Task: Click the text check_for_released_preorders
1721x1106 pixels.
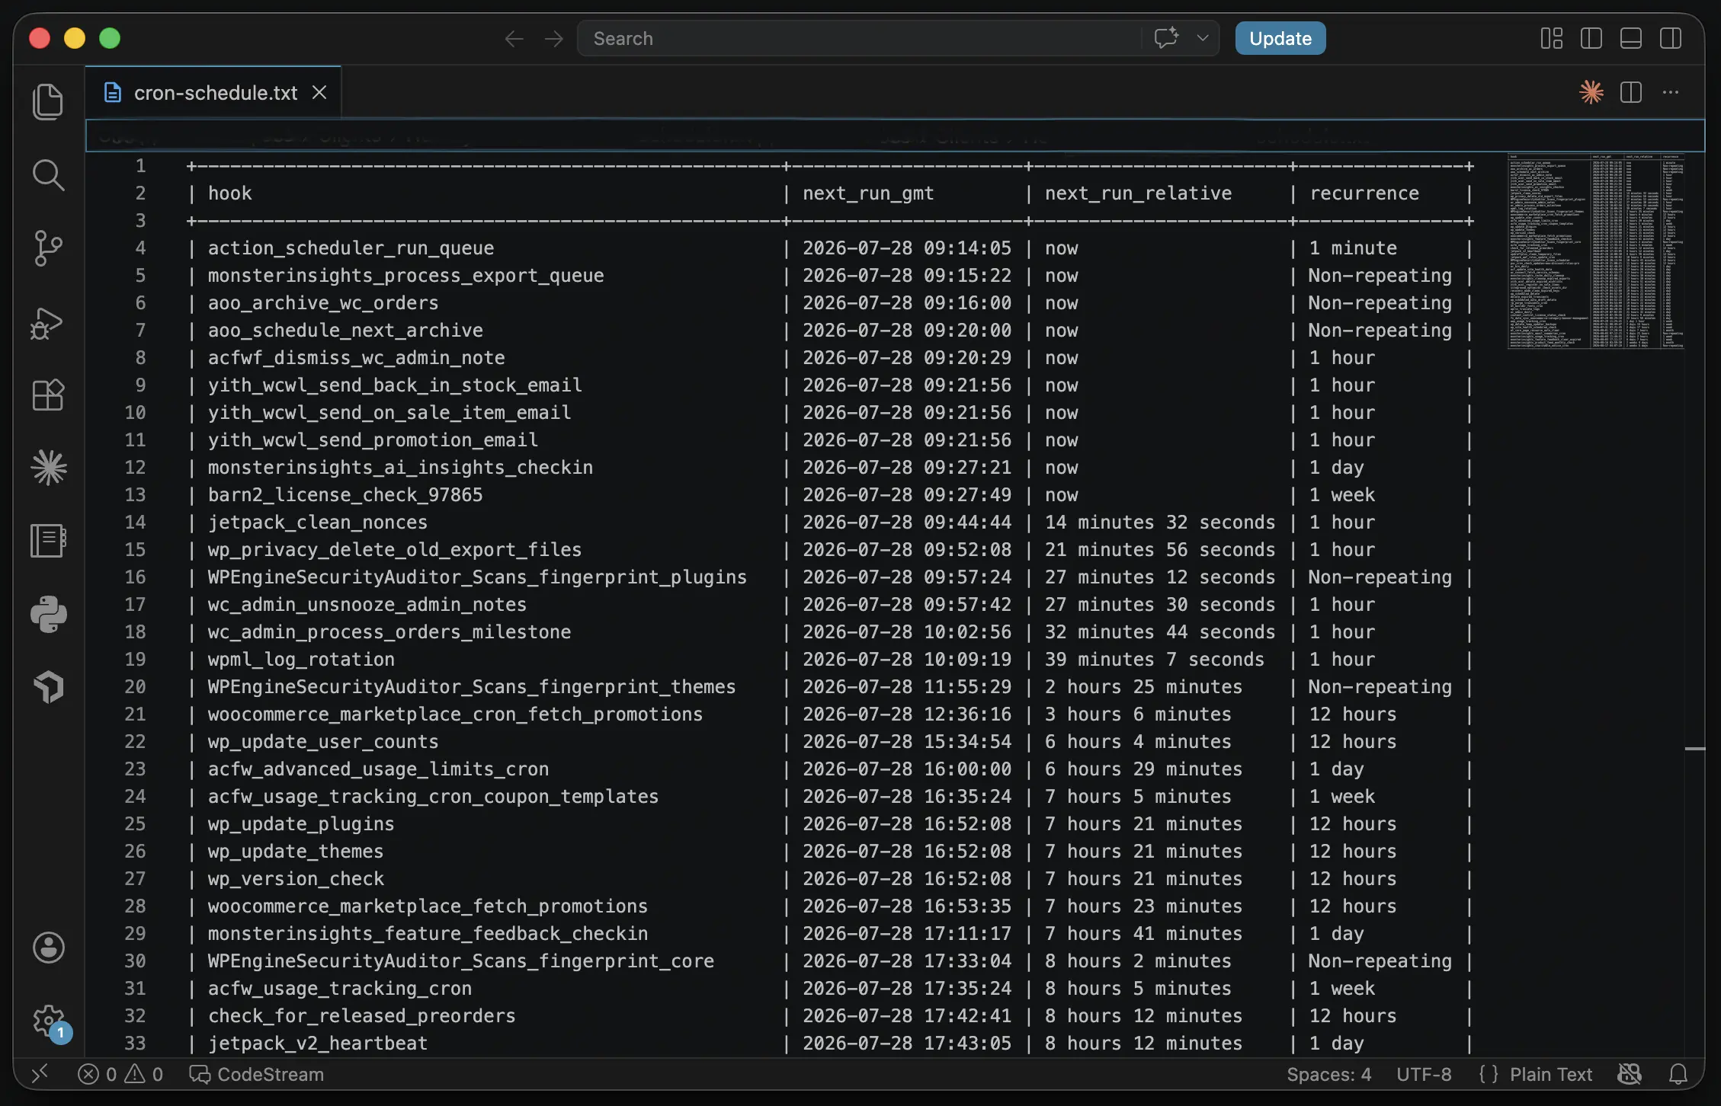Action: (x=361, y=1016)
